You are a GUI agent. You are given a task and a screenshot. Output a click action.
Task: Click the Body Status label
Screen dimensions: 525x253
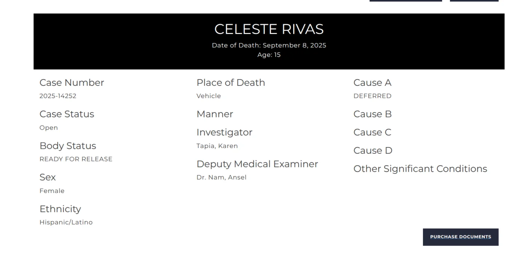(x=67, y=146)
